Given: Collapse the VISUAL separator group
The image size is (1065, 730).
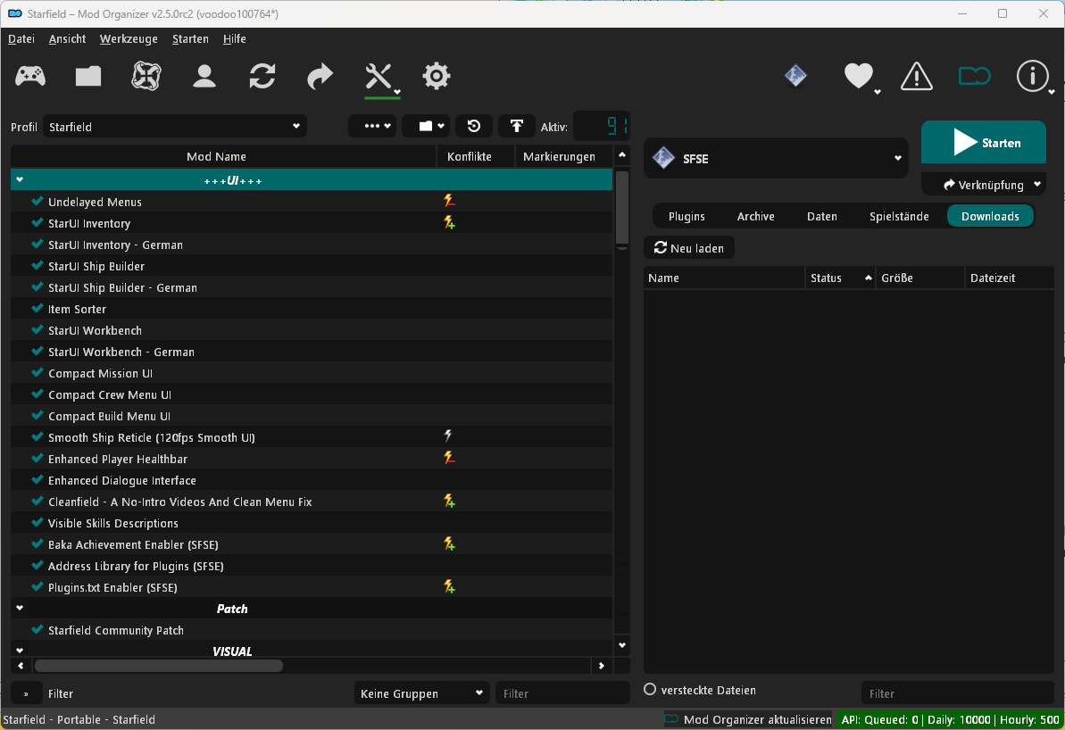Looking at the screenshot, I should (20, 650).
